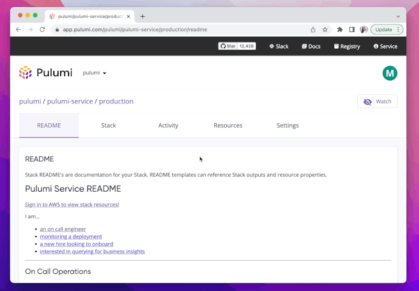Screen dimensions: 419x291
Task: Click the yellow macOS minimize button
Action: pos(28,15)
